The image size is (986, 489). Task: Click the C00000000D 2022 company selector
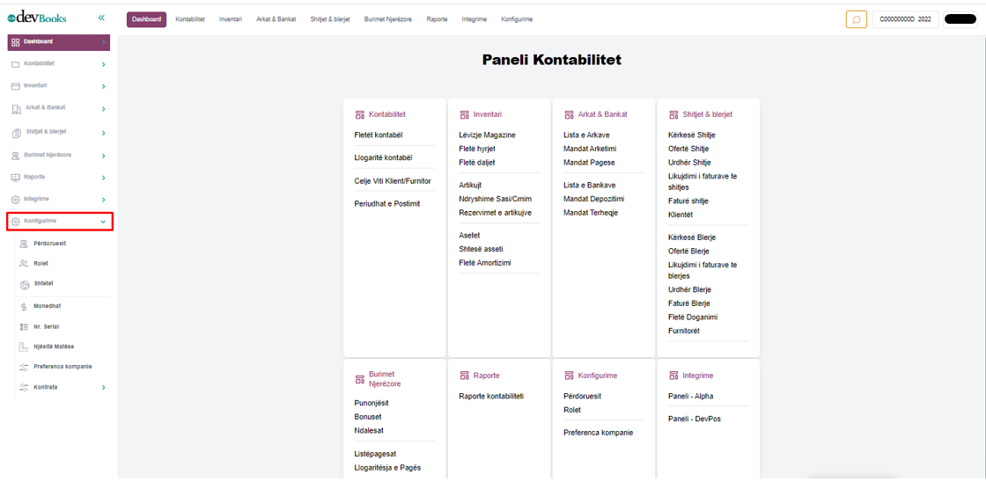click(904, 19)
